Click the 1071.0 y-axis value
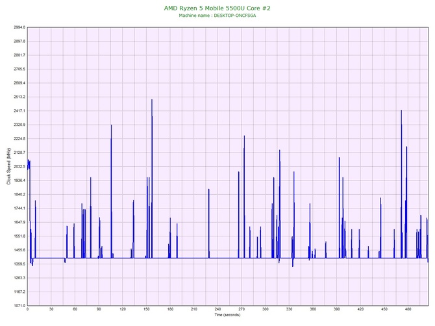Screen dimensions: 435x326 tap(19, 305)
